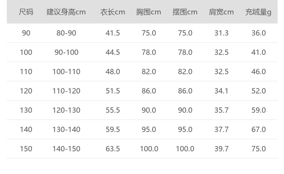Select the 摆围cm header cell
This screenshot has height=174, width=284.
coord(185,12)
